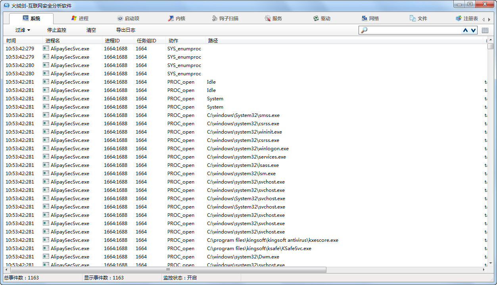Sort by the 动作 column header
The height and width of the screenshot is (285, 497).
pos(186,40)
